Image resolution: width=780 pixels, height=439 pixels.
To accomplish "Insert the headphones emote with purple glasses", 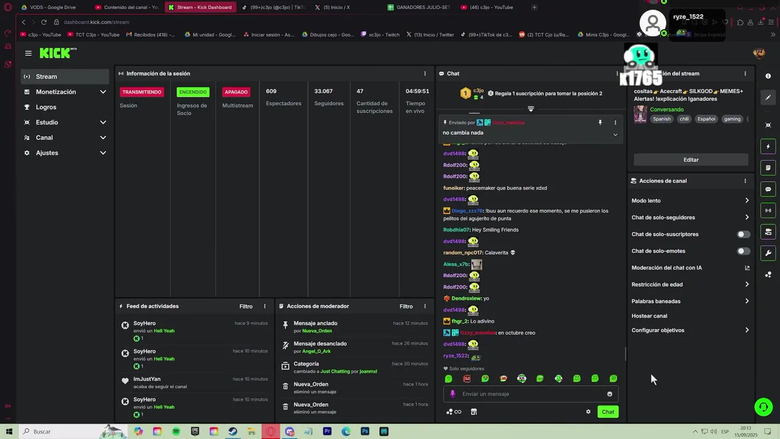I will coord(522,379).
